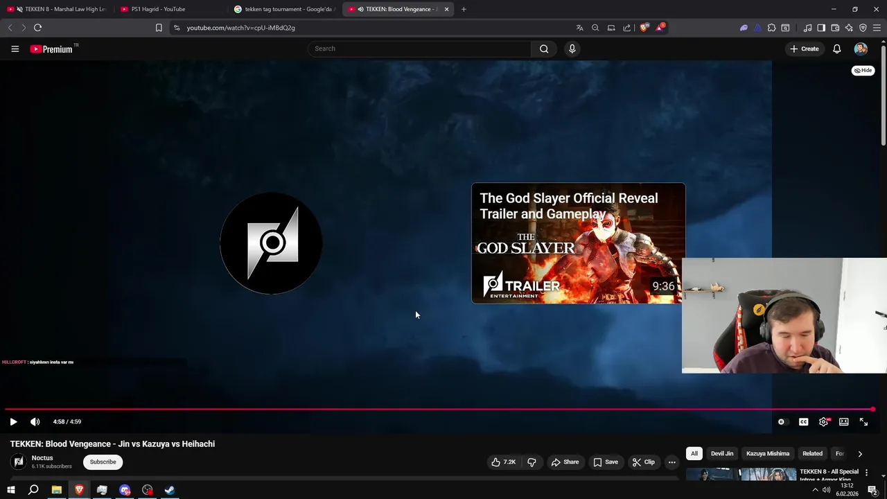The image size is (887, 499).
Task: Click the Create button
Action: [805, 49]
